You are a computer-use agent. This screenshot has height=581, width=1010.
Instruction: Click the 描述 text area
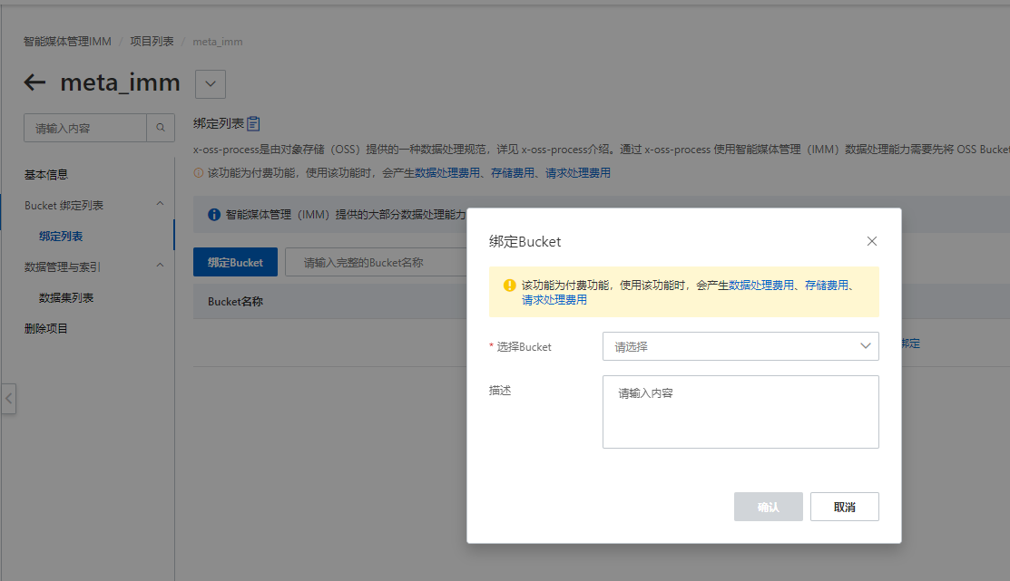click(740, 412)
